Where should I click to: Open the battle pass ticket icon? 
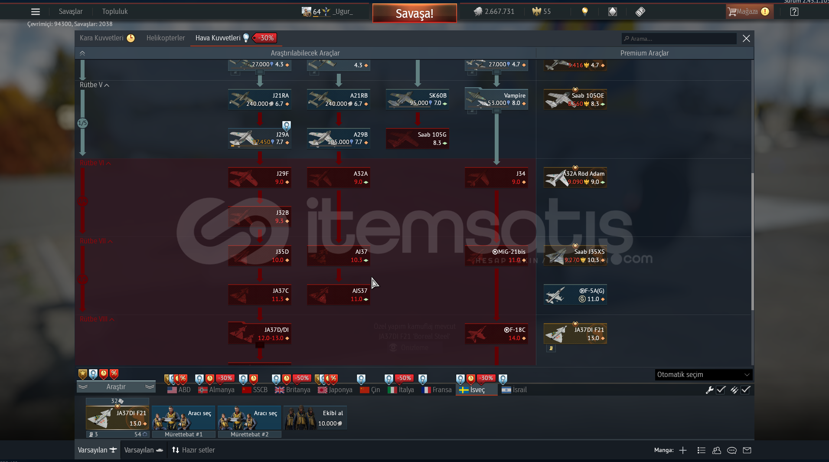[x=640, y=12]
